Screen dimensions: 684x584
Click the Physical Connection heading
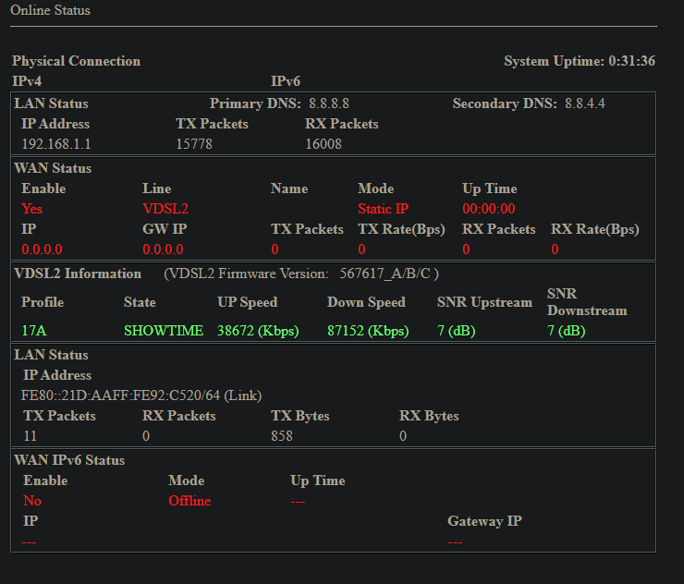[76, 61]
